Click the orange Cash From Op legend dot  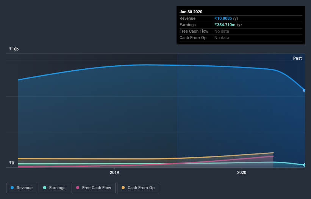123,188
